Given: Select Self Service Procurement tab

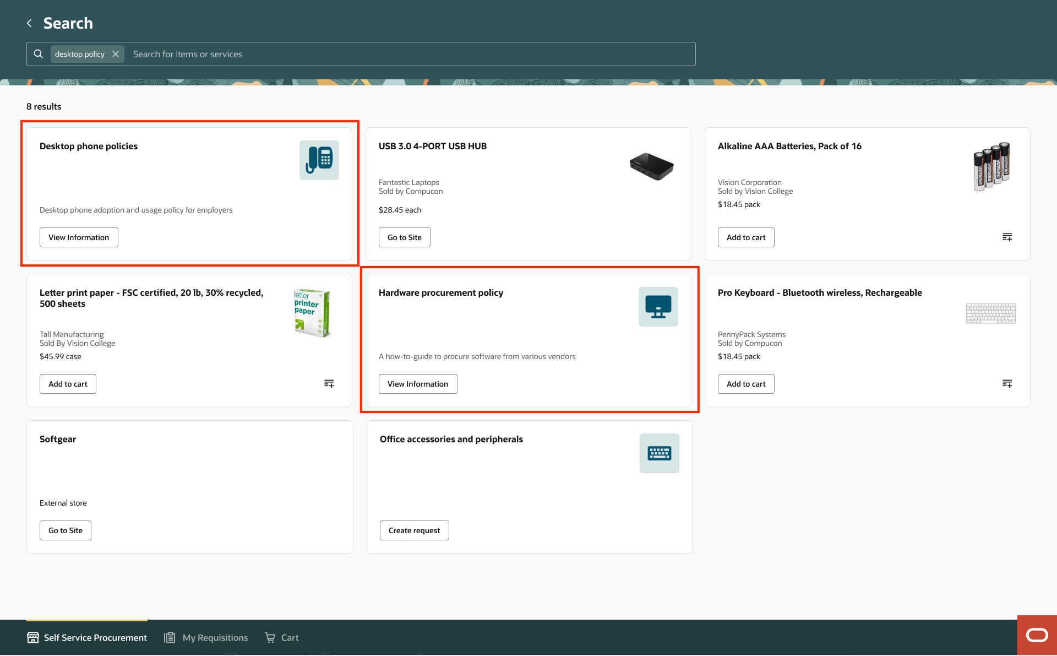Looking at the screenshot, I should point(87,637).
